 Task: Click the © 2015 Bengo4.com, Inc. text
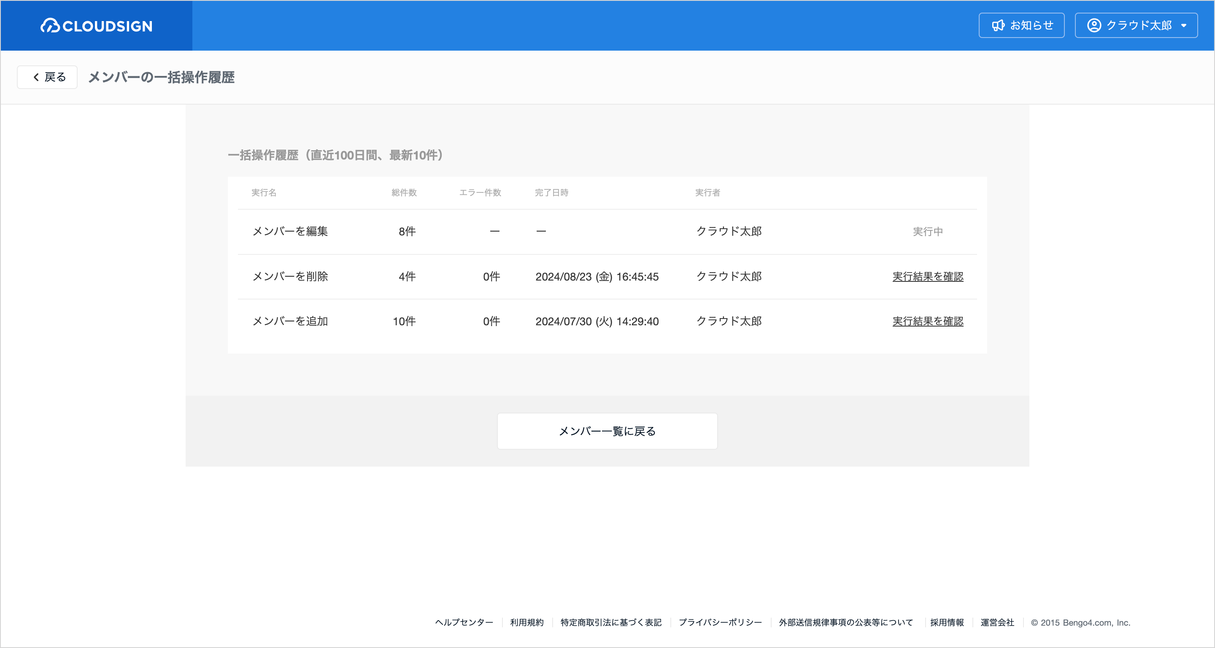pyautogui.click(x=1080, y=623)
